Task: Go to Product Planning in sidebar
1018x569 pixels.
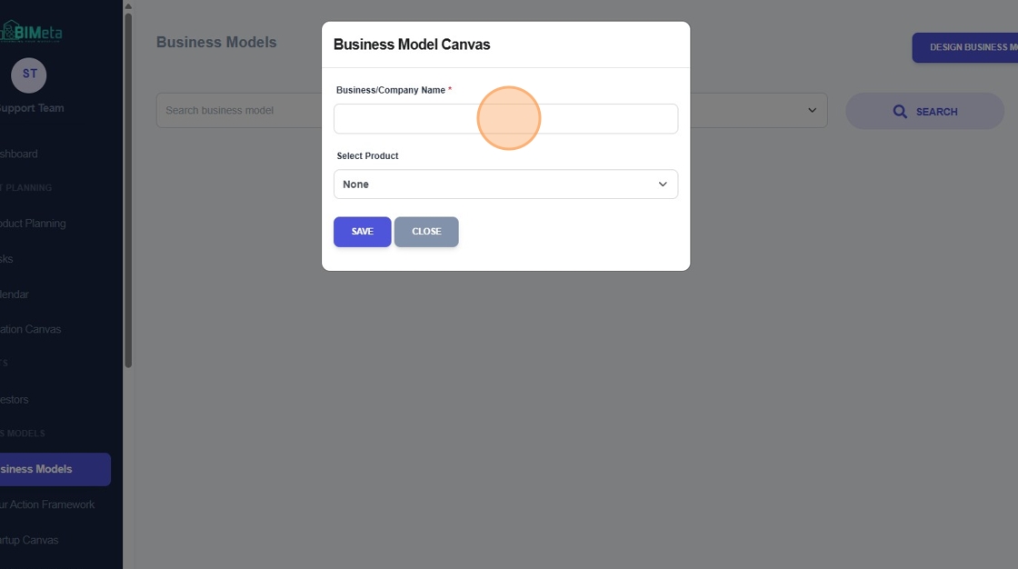Action: 33,224
